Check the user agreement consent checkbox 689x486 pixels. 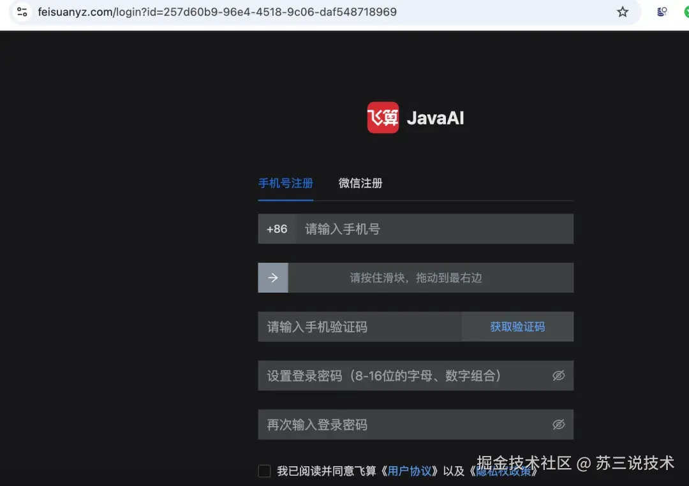click(264, 471)
